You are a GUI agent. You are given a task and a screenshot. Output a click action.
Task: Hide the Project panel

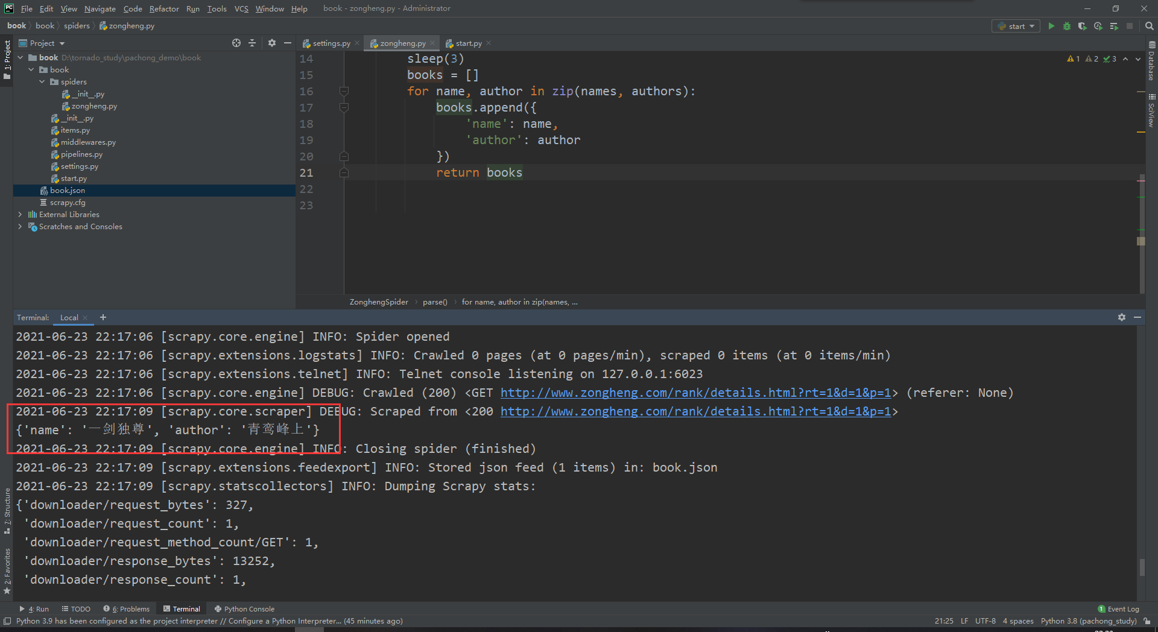click(288, 43)
